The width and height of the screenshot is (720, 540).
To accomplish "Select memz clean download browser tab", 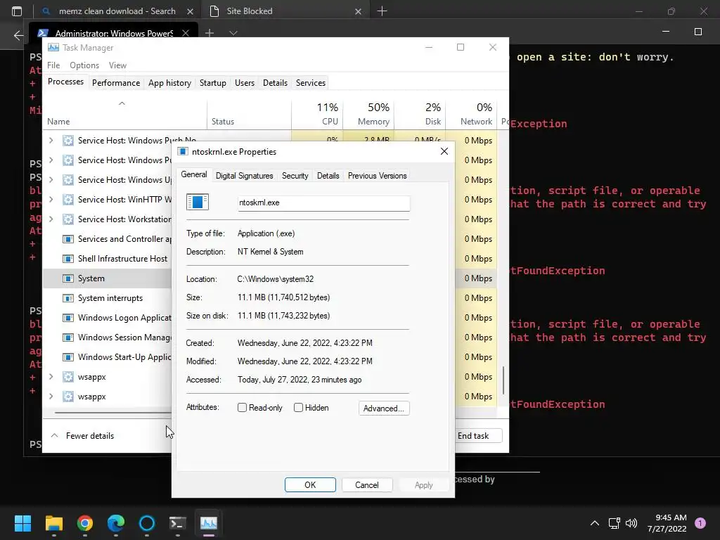I will point(117,11).
